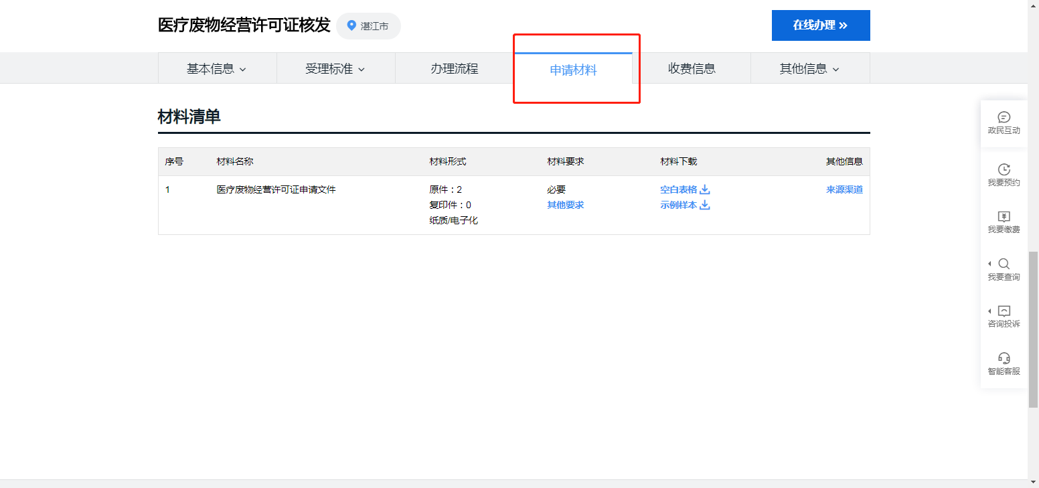Open the 政民互动 chat icon

click(1004, 117)
